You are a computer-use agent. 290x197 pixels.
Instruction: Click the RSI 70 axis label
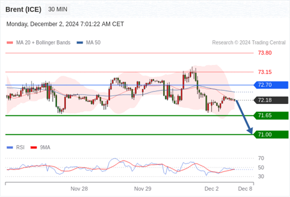click(261, 158)
